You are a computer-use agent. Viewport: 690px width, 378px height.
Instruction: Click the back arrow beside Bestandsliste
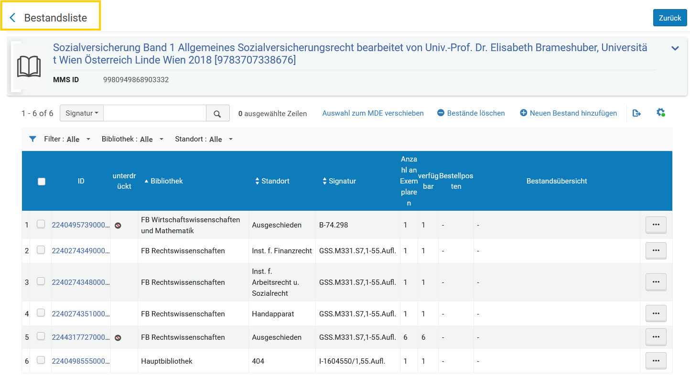point(13,18)
